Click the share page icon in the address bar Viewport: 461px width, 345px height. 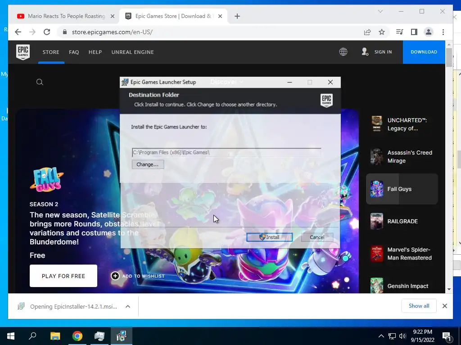(367, 32)
